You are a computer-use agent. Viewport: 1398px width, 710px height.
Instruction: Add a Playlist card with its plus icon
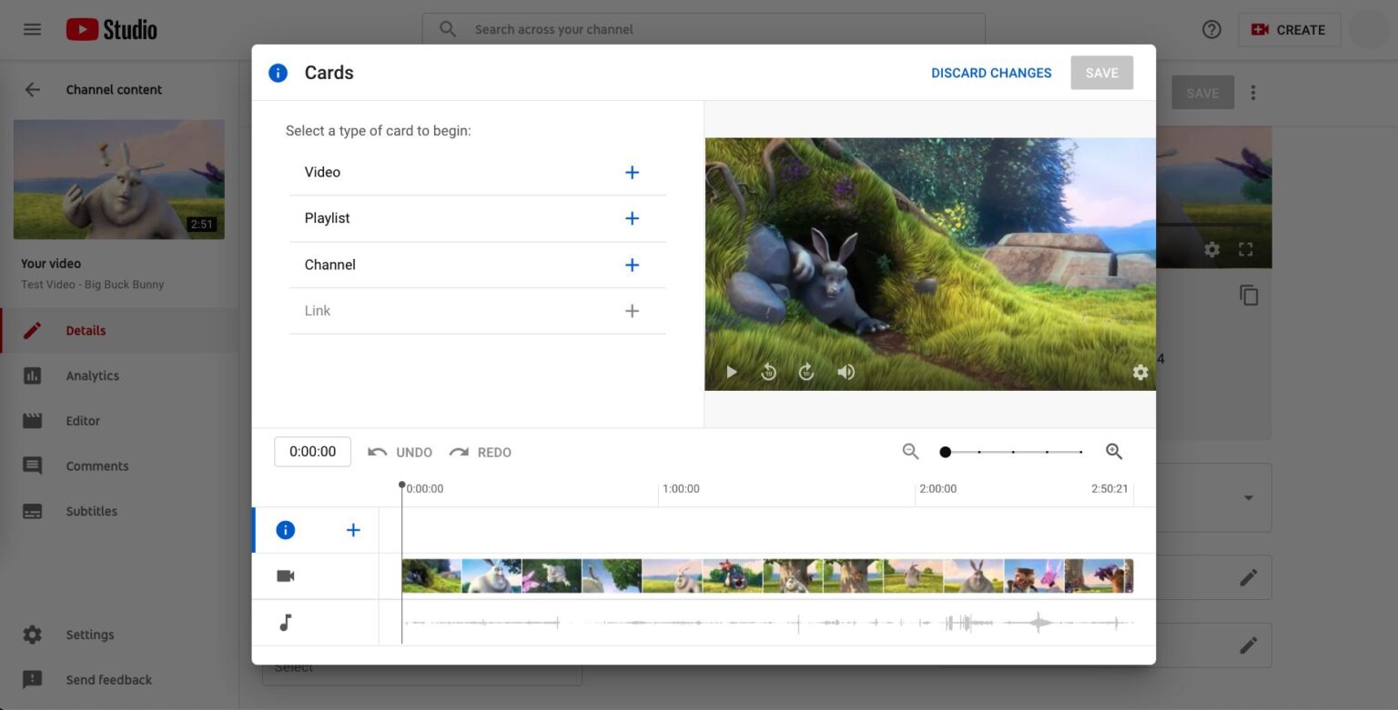pos(632,218)
